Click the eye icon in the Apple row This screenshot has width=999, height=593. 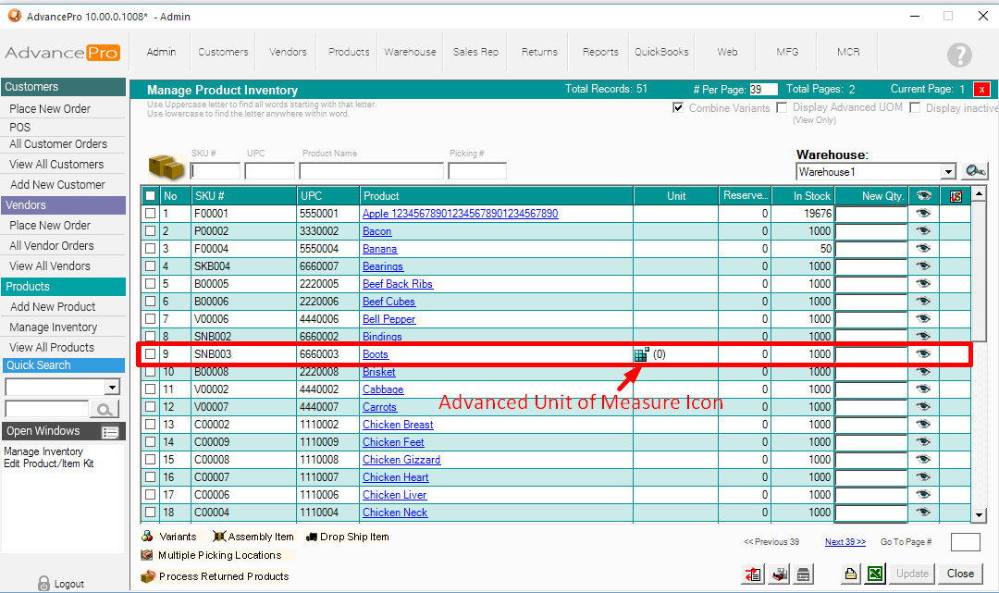(x=922, y=214)
